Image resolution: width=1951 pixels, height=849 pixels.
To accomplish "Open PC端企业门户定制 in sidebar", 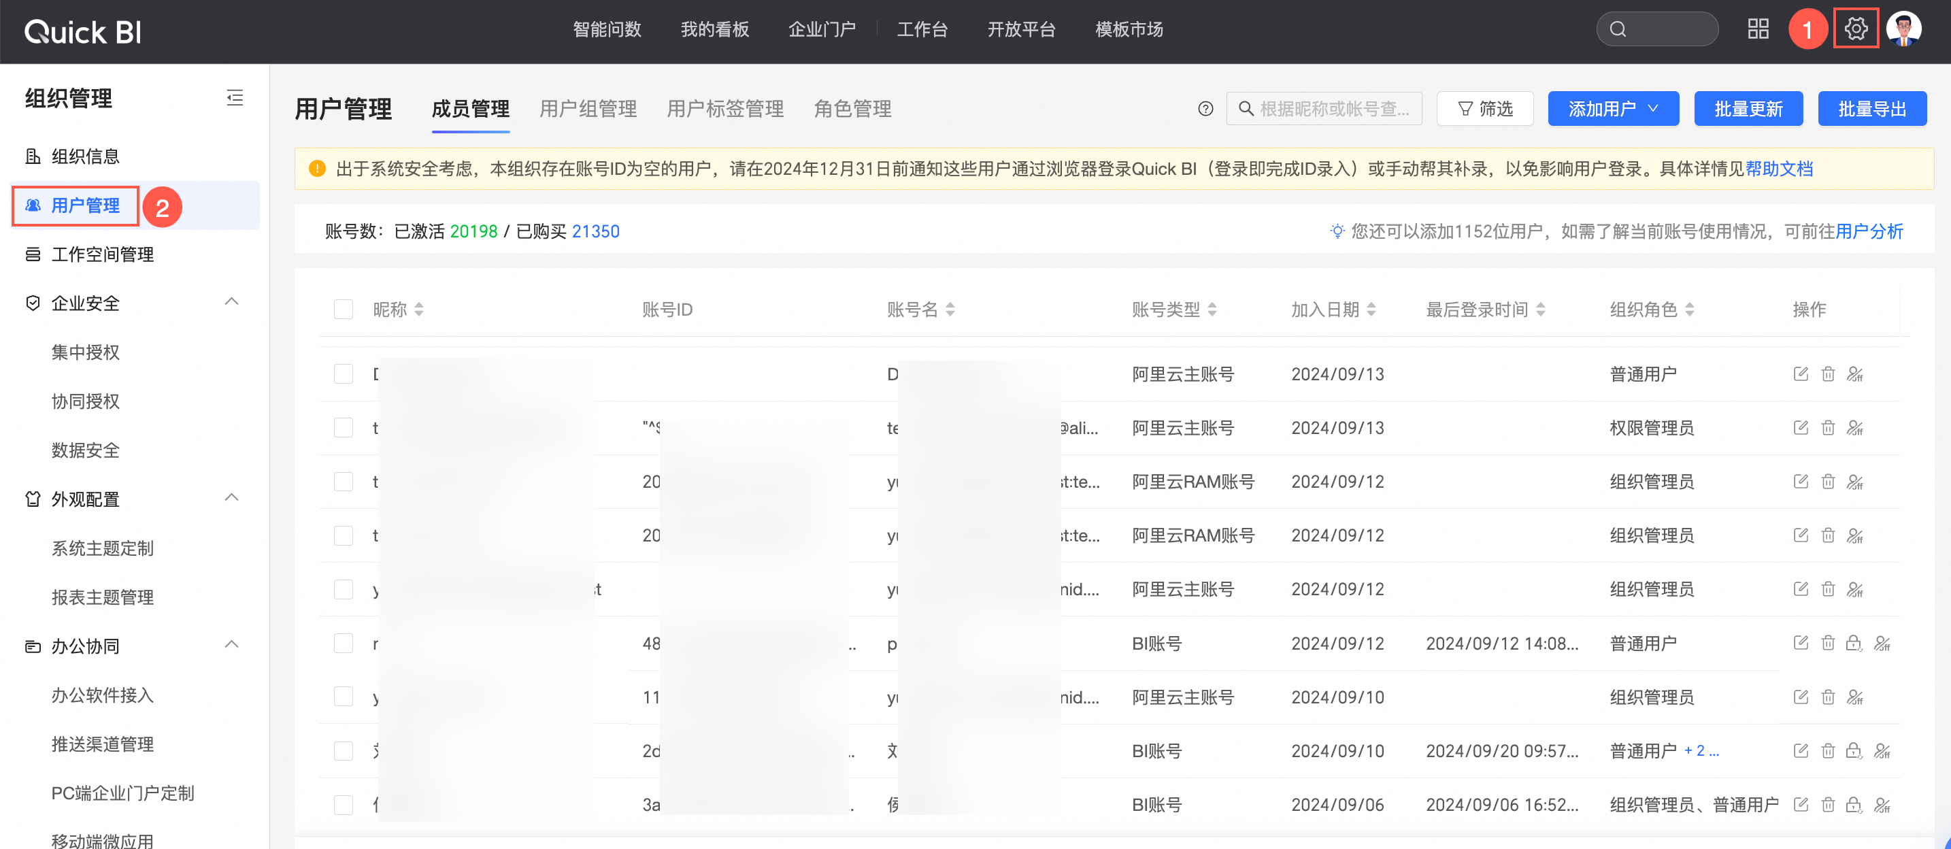I will [122, 793].
